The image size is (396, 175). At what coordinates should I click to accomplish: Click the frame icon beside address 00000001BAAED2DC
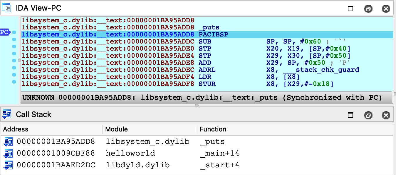(8, 165)
